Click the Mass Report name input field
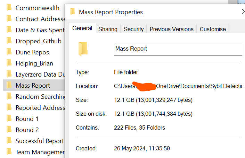 [x=178, y=50]
